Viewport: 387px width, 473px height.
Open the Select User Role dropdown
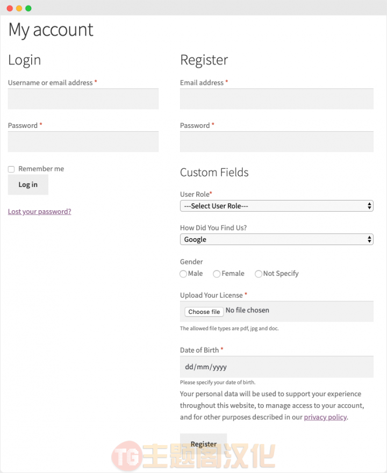pos(277,206)
